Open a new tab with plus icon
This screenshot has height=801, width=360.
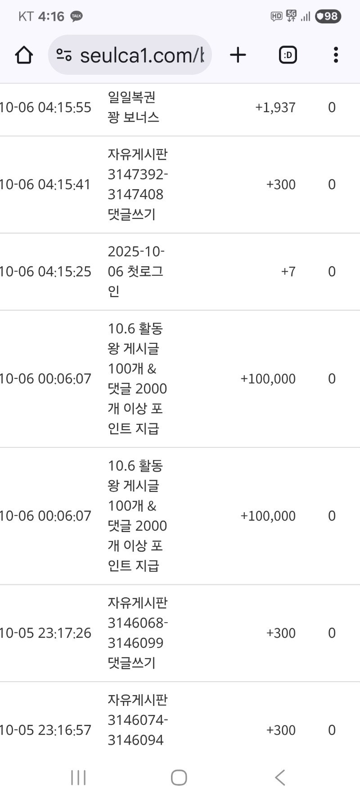tap(238, 55)
